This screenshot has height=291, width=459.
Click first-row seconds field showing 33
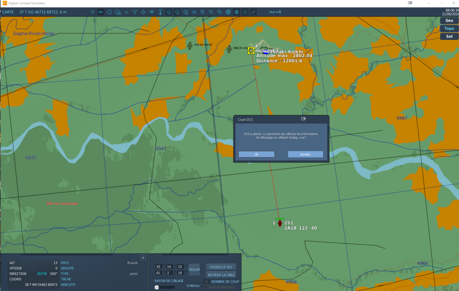click(x=180, y=267)
